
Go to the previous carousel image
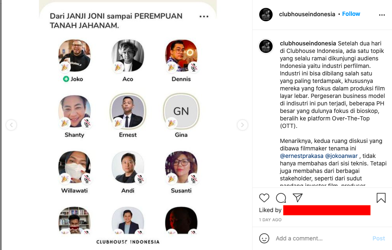tap(11, 125)
